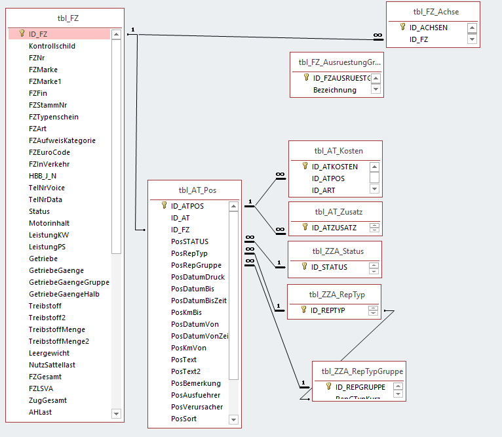Image resolution: width=502 pixels, height=437 pixels.
Task: Click the key icon next to ID_REPTYP
Action: click(x=304, y=310)
